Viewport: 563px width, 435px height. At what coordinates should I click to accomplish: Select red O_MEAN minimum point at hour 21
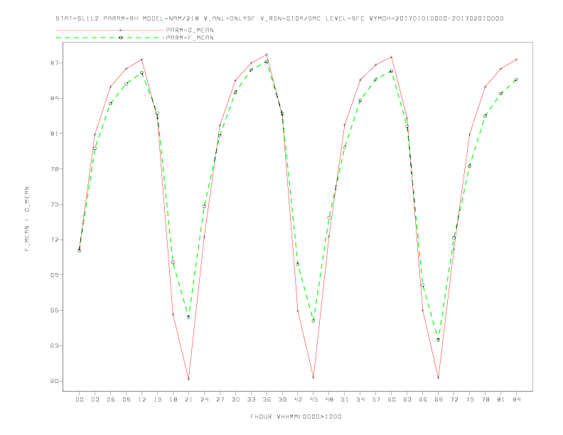tap(188, 379)
